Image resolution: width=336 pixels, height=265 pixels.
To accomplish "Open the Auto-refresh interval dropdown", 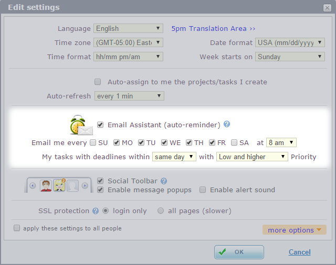I will tap(129, 96).
